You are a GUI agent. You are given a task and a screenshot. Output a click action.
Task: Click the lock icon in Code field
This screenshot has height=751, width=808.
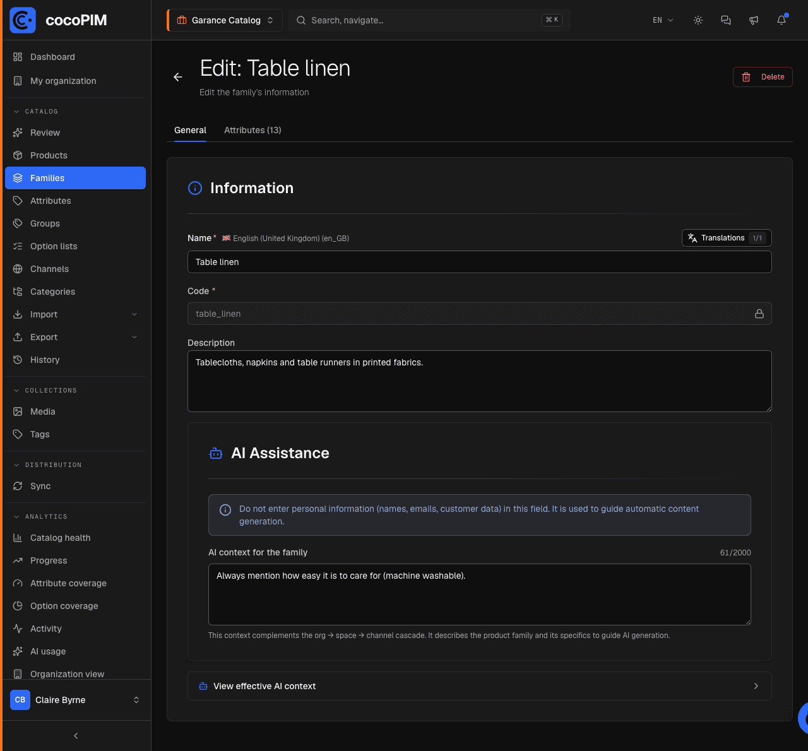[759, 314]
